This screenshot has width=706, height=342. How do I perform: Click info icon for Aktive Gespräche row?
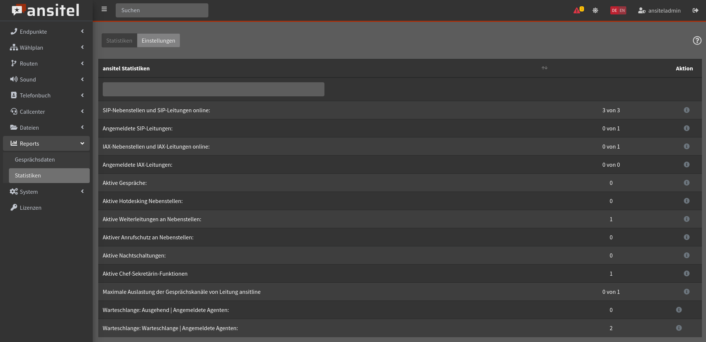click(x=686, y=183)
